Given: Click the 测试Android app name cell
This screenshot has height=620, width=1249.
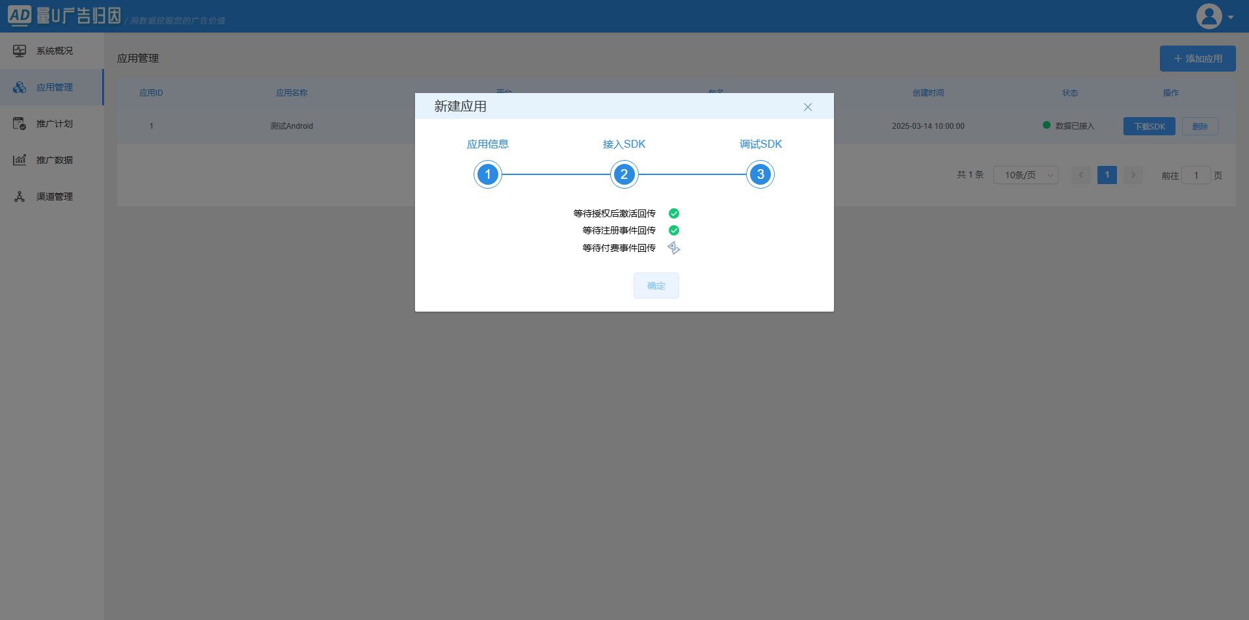Looking at the screenshot, I should point(291,126).
